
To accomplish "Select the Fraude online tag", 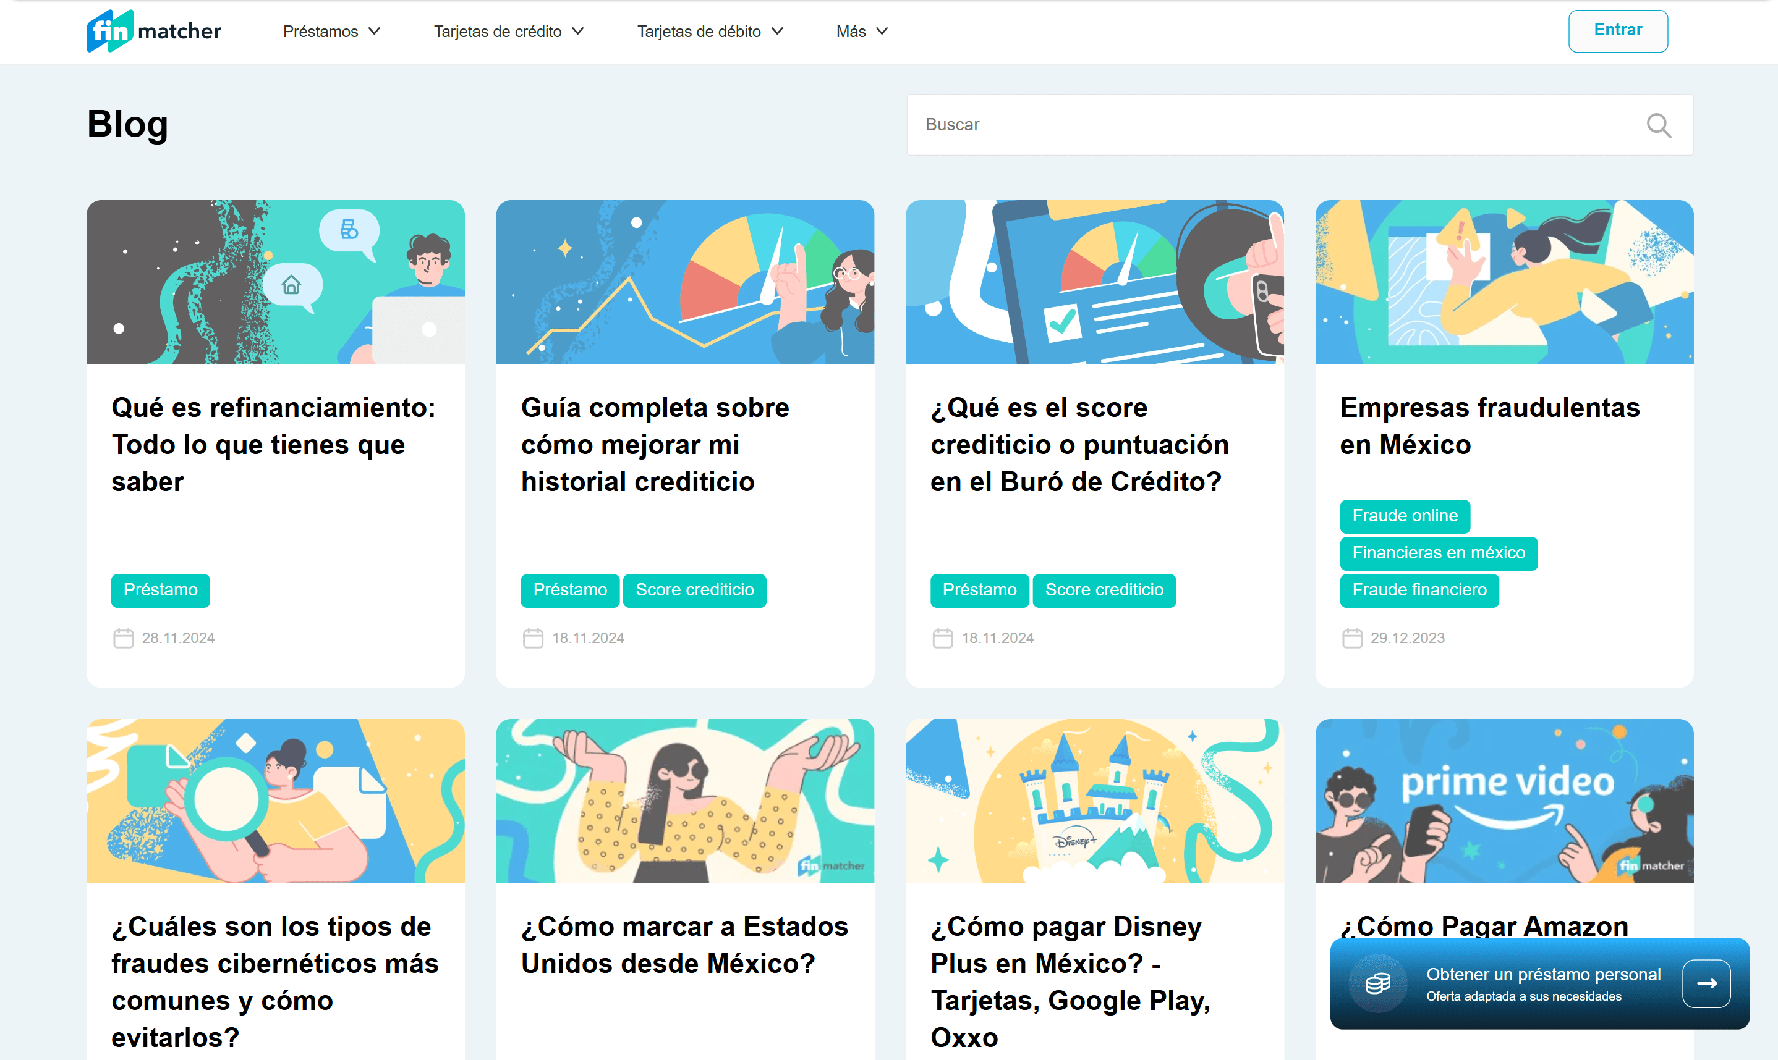I will pos(1404,516).
